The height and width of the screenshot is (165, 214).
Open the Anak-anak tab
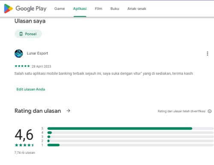137,9
